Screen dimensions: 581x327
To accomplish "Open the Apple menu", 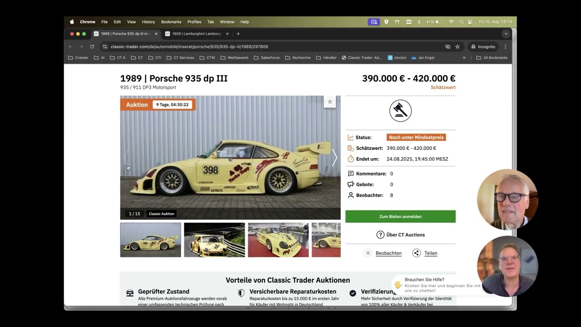I will [72, 22].
